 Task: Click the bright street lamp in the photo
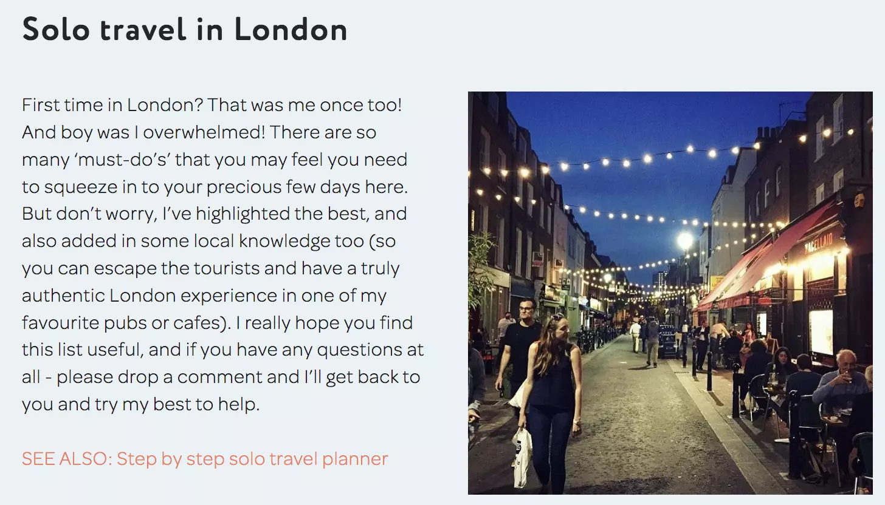point(685,241)
